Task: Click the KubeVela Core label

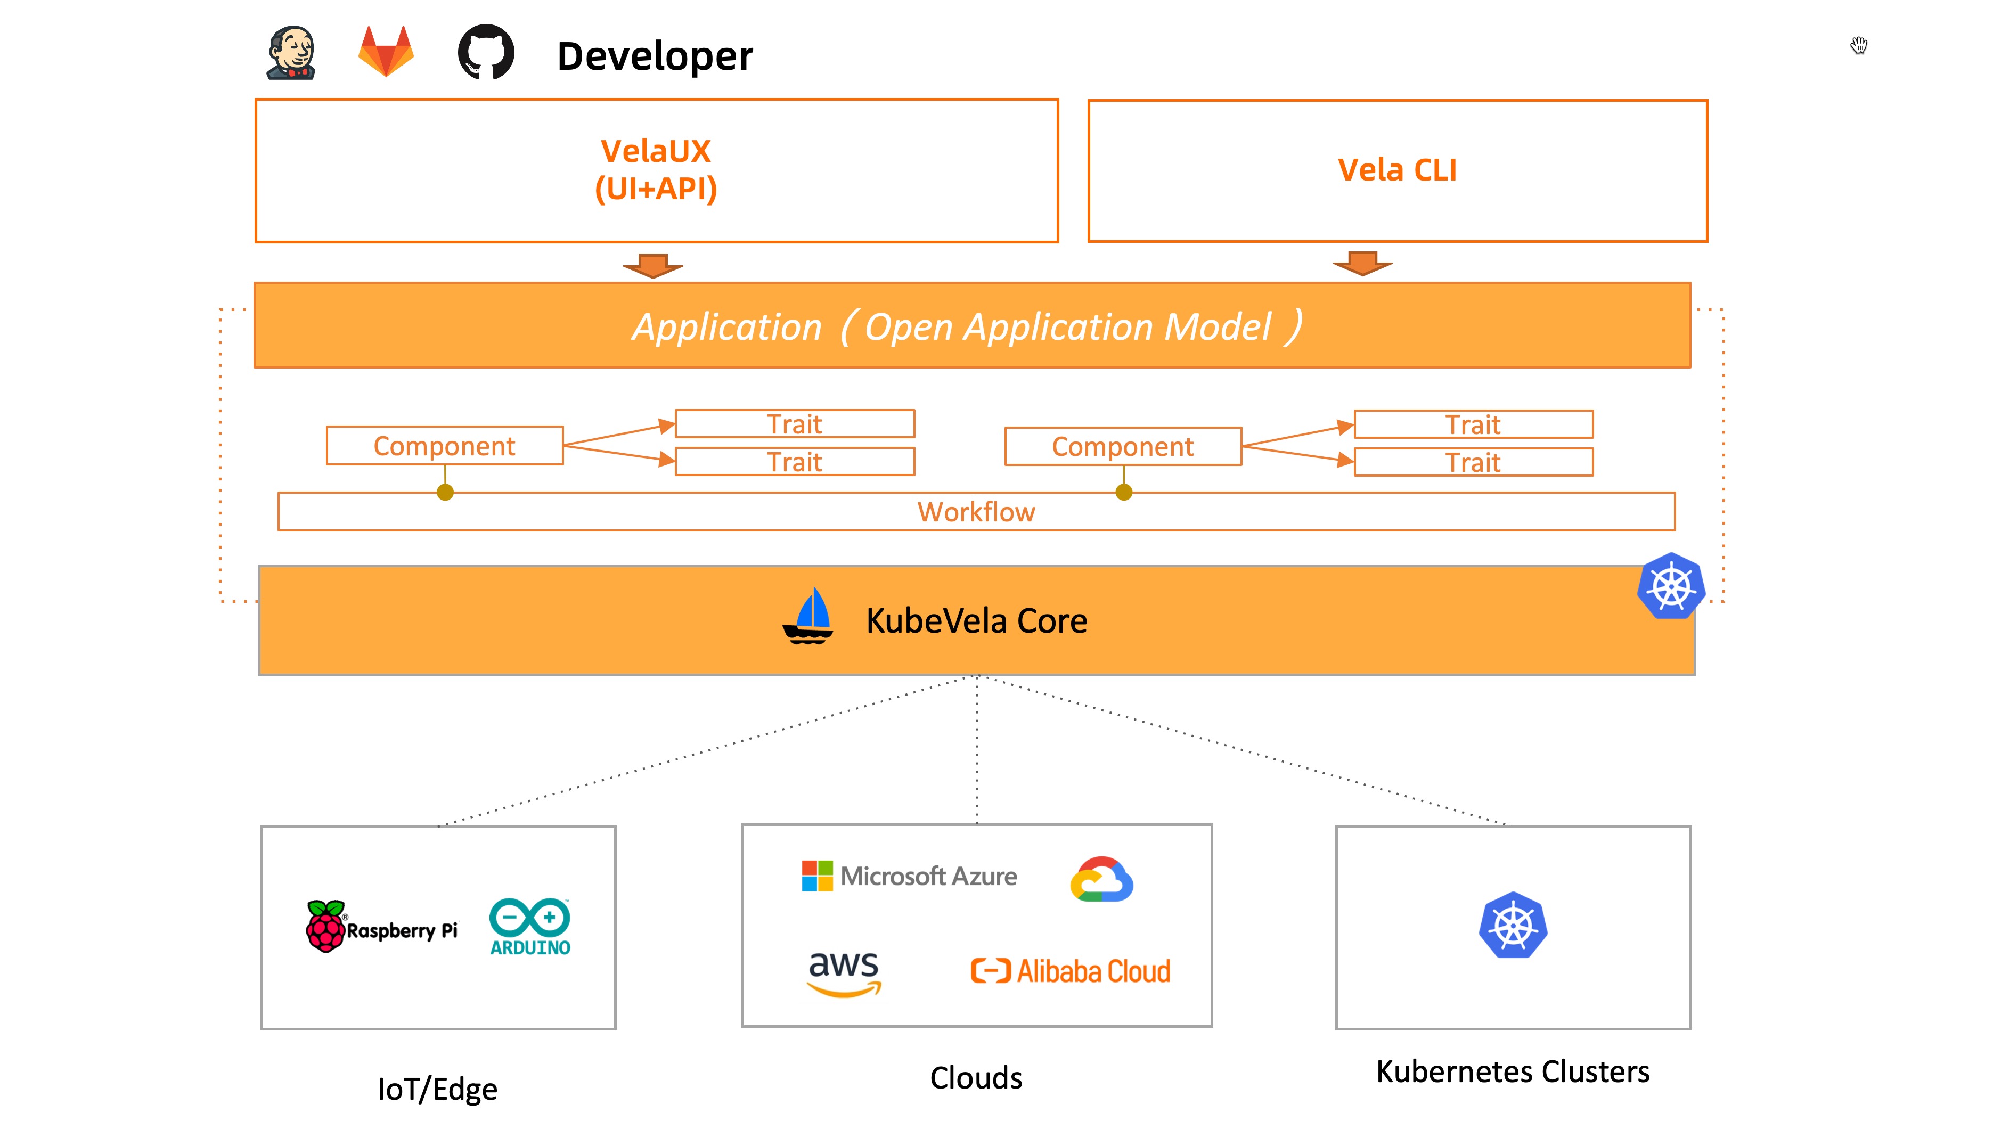Action: [x=976, y=620]
